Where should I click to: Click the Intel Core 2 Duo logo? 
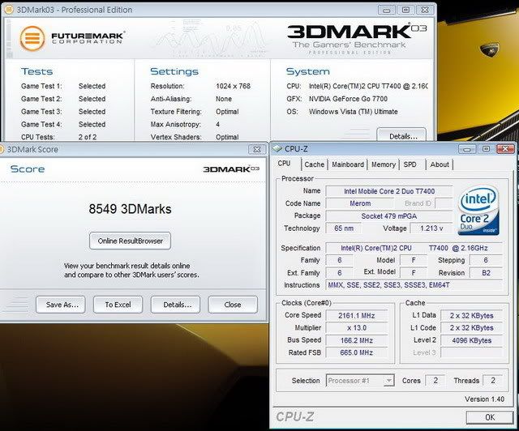478,211
